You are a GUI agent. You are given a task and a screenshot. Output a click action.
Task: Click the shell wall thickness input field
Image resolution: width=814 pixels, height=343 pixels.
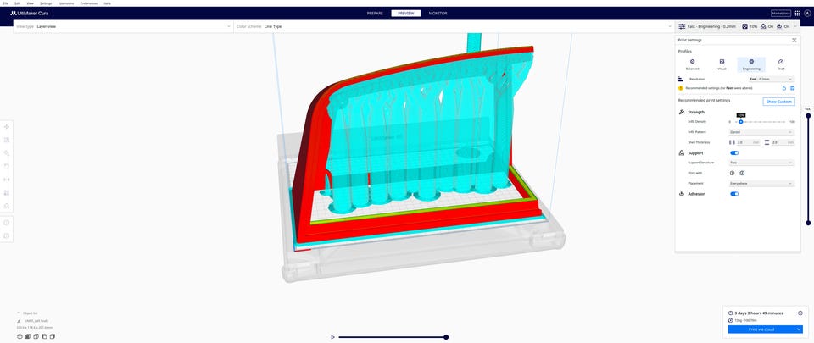748,142
